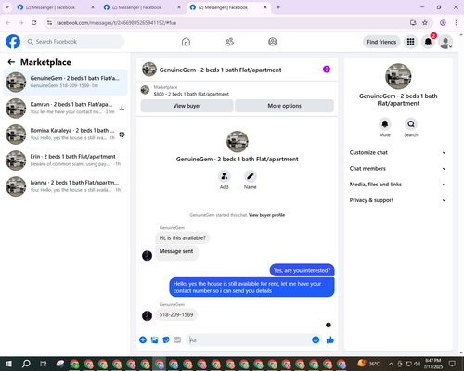This screenshot has width=464, height=371.
Task: Choose a sticker icon
Action: tap(166, 340)
